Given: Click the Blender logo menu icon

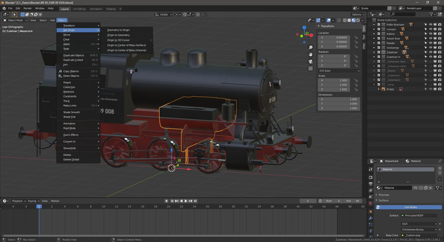Looking at the screenshot, I should [x=4, y=8].
